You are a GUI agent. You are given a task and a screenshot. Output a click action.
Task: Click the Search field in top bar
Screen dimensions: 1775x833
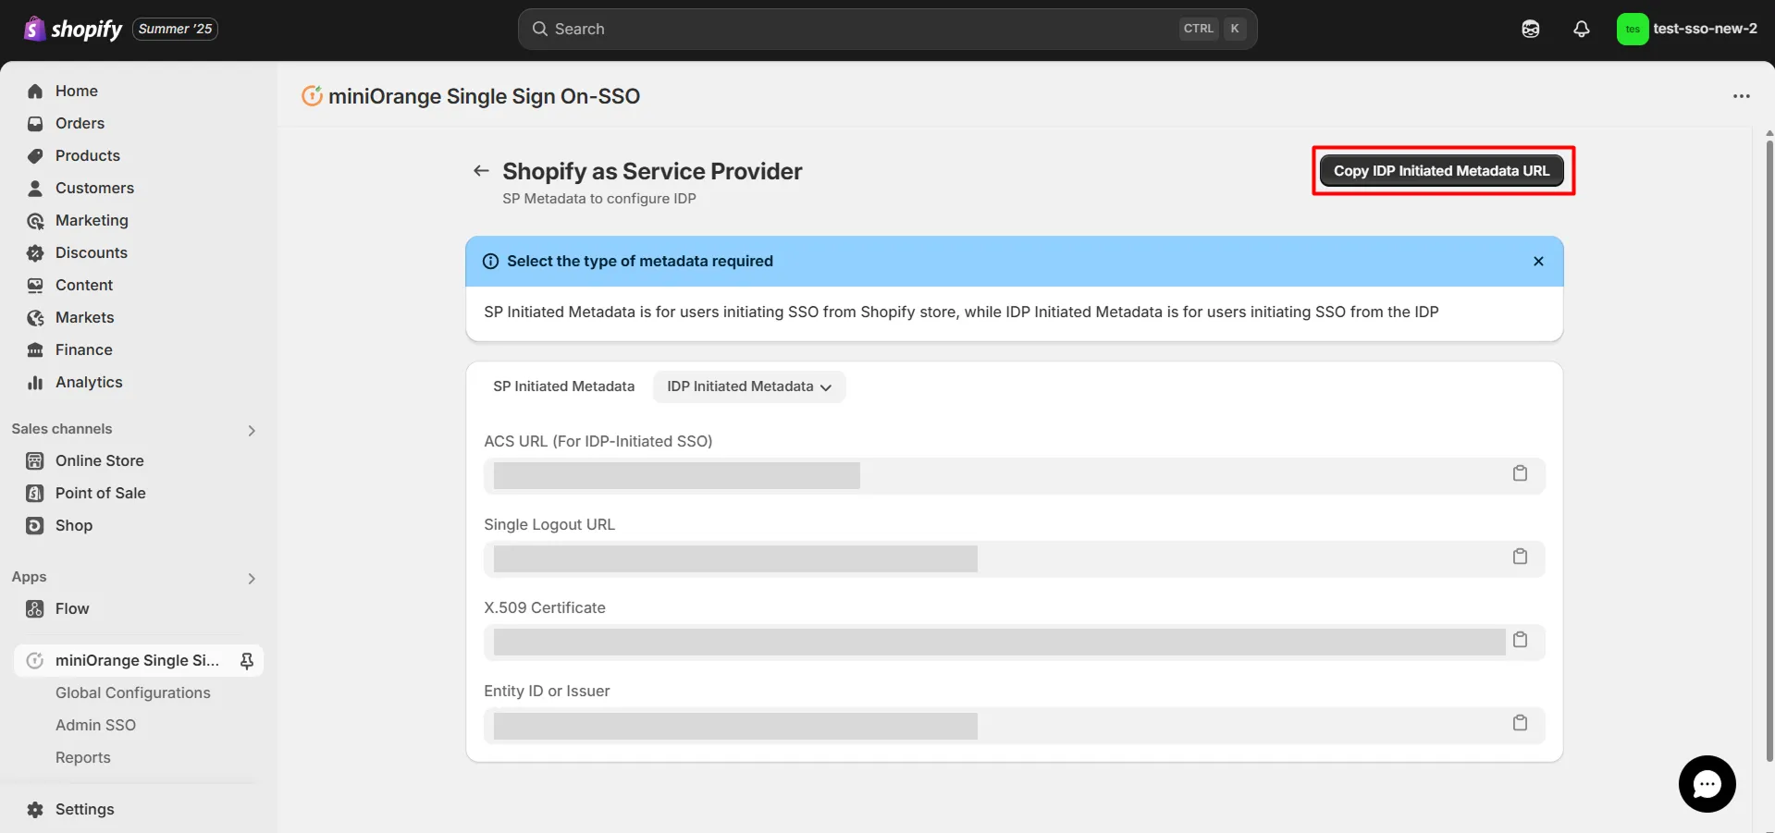coord(887,29)
